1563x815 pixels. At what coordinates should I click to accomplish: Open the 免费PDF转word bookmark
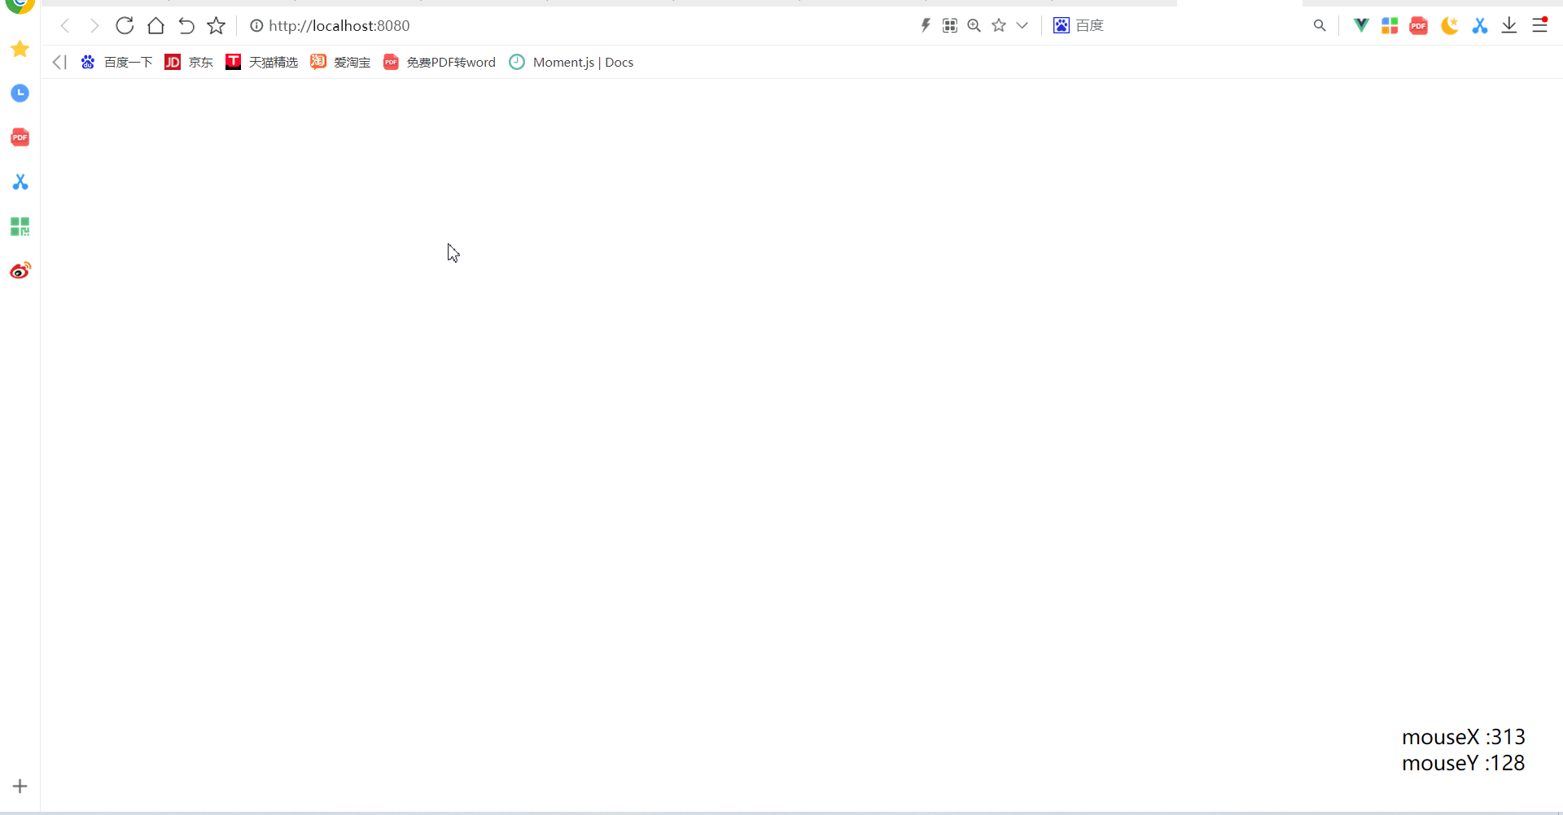point(440,63)
